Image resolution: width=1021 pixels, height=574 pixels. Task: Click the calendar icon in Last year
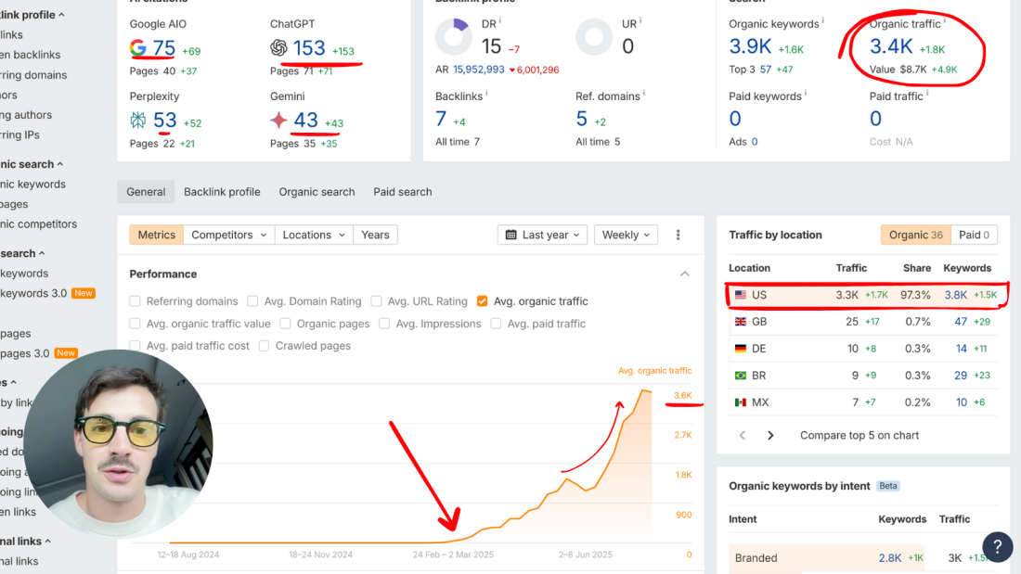[511, 235]
